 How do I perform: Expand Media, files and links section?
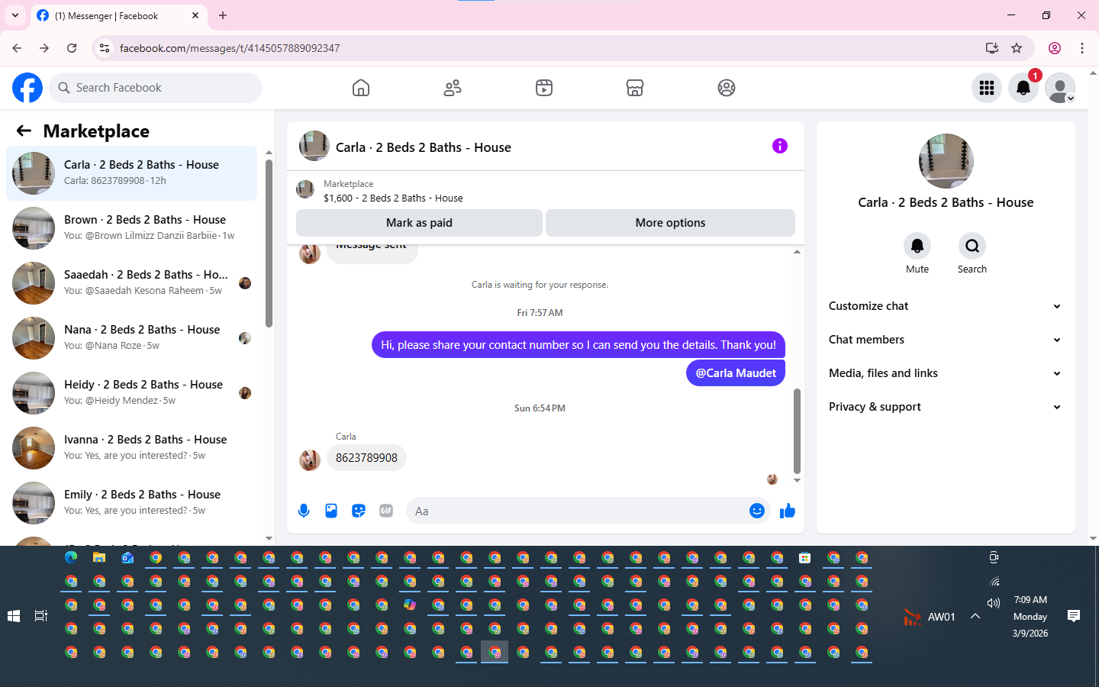click(x=945, y=373)
